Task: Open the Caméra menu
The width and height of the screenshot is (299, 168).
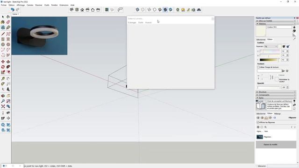Action: pos(30,5)
